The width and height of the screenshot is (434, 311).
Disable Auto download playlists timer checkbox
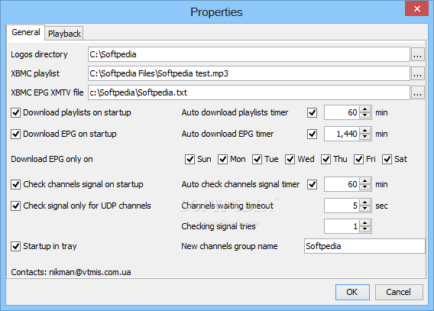coord(313,112)
